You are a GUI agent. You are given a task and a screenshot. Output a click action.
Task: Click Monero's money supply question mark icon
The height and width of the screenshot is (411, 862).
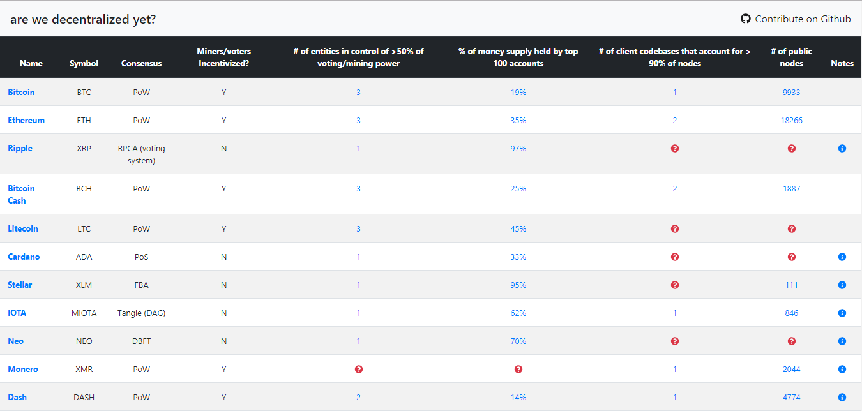pos(518,369)
